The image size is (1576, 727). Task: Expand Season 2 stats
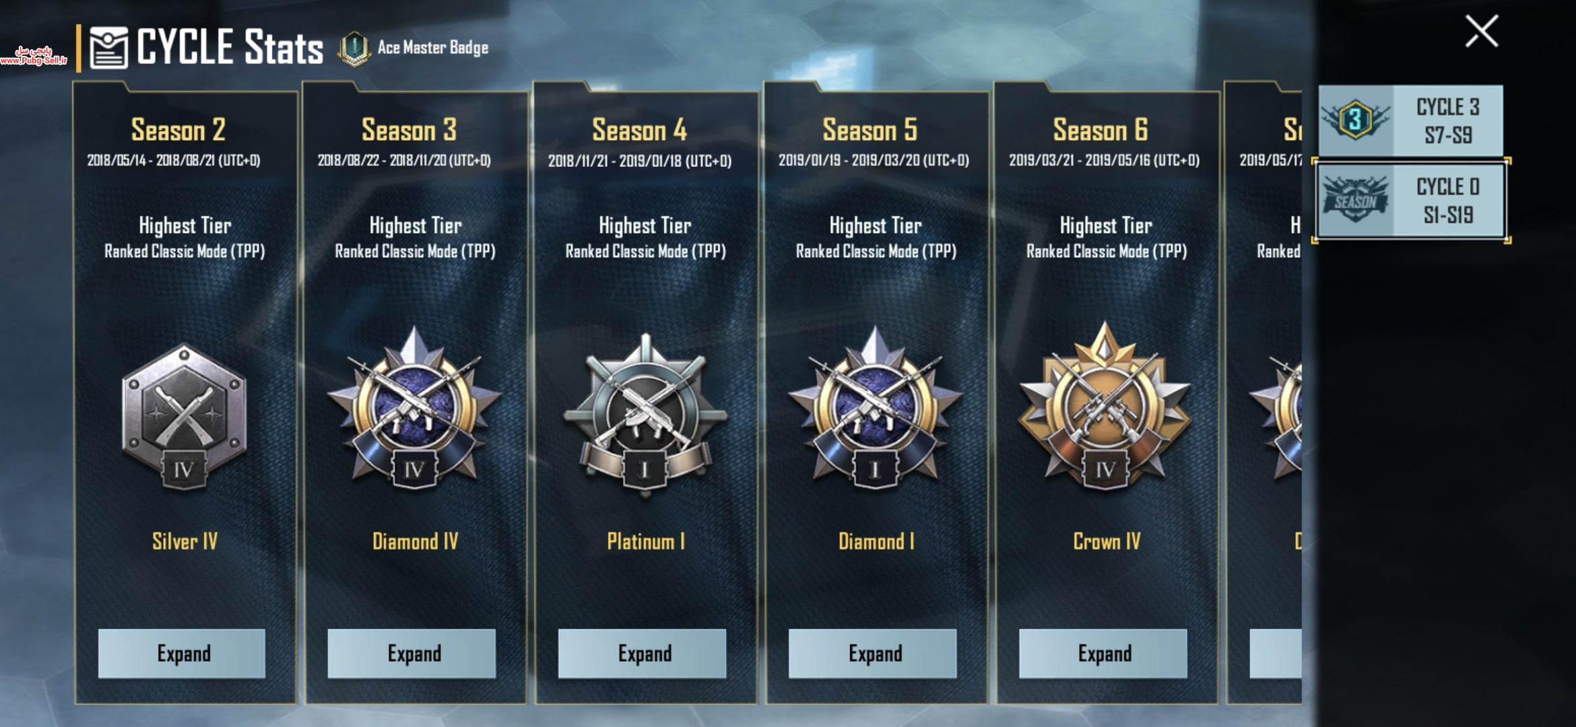click(x=182, y=654)
